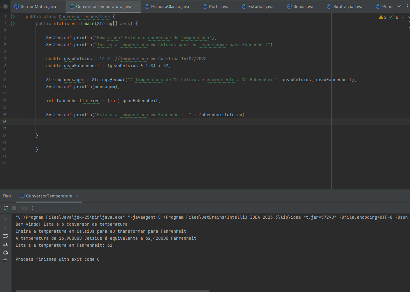Viewport: 410px width, 292px height.
Task: Toggle soft-wrap in the Run console
Action: [5, 236]
